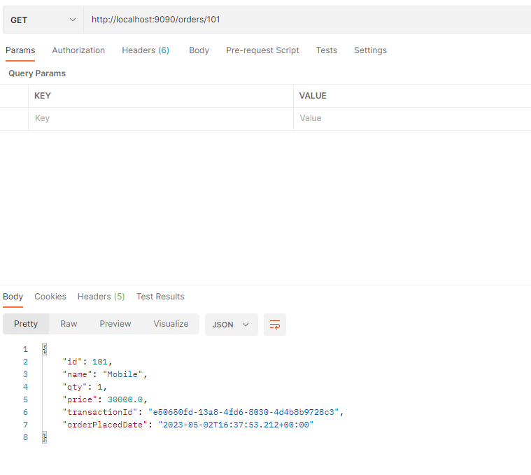Click the price value 30000.0
Image resolution: width=531 pixels, height=475 pixels.
125,399
